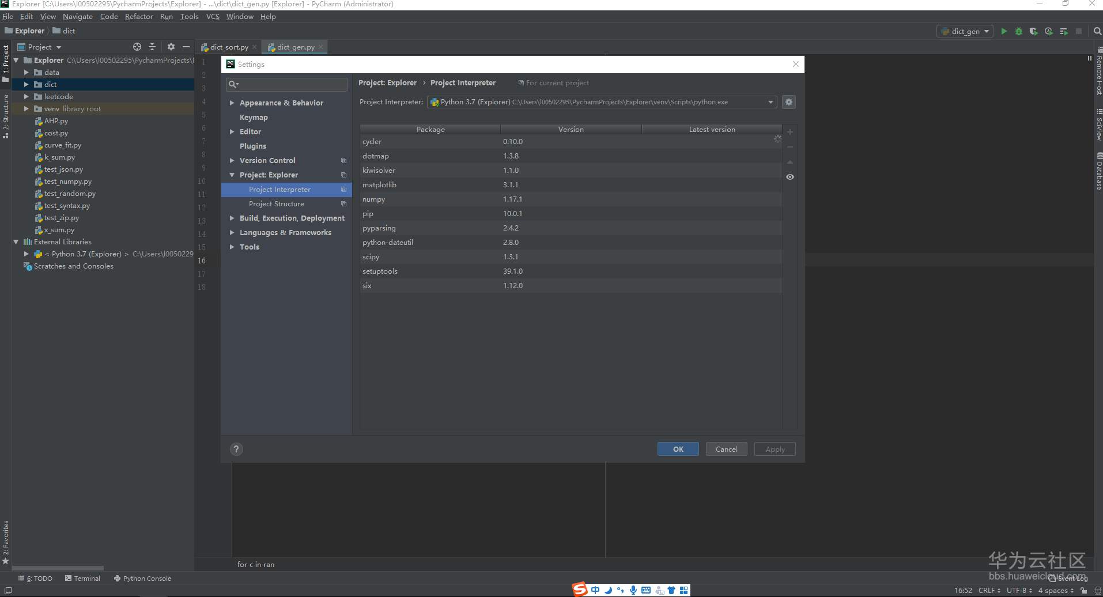Click the read-only lock status icon

(1084, 591)
